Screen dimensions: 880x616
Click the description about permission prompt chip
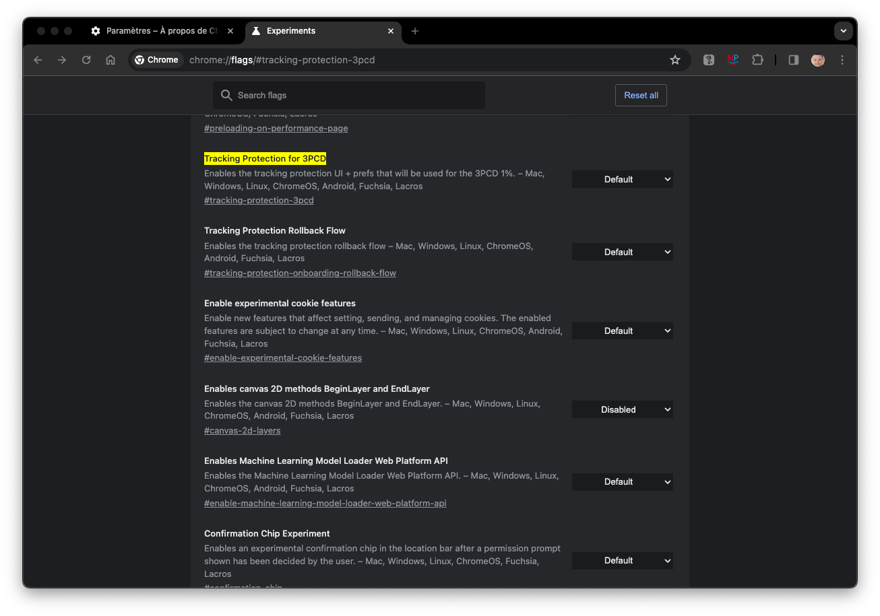point(382,561)
